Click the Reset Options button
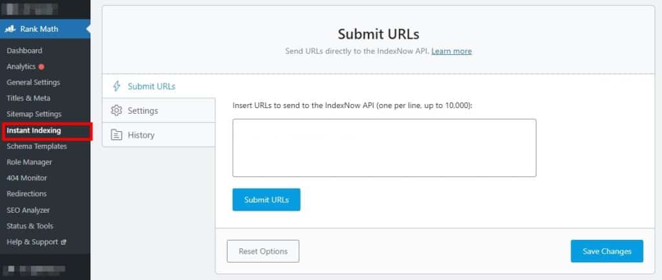The width and height of the screenshot is (662, 280). (263, 252)
